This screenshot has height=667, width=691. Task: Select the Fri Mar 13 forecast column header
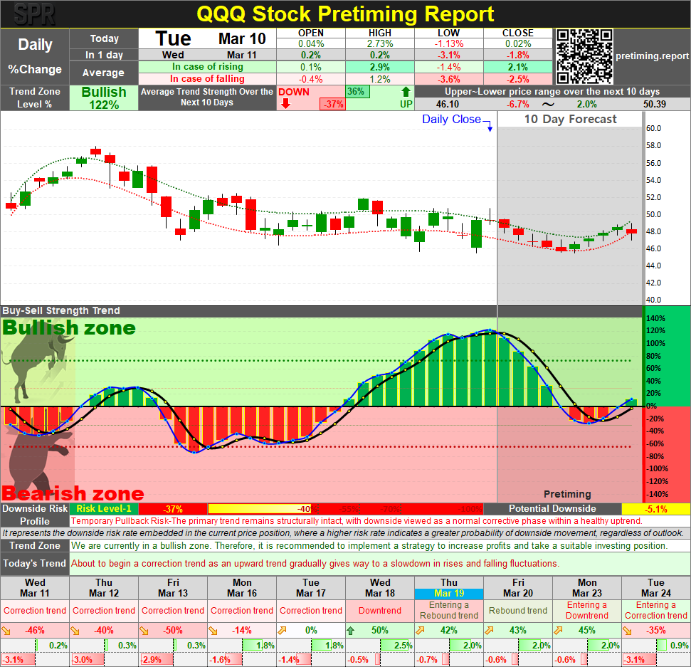click(173, 588)
